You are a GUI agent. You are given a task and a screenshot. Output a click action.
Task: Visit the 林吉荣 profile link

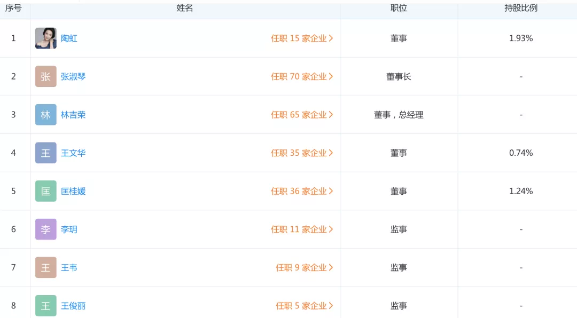[73, 115]
